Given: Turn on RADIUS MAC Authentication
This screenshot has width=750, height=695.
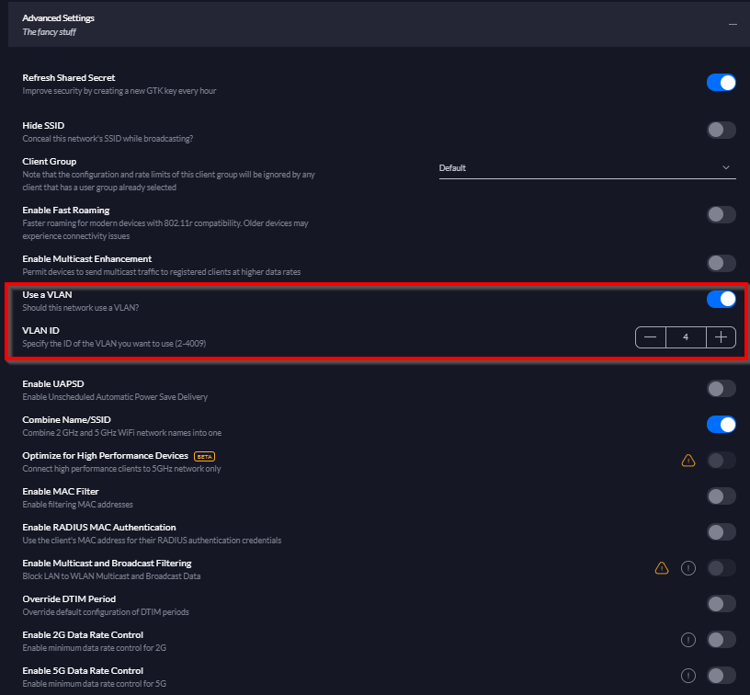Looking at the screenshot, I should click(722, 532).
